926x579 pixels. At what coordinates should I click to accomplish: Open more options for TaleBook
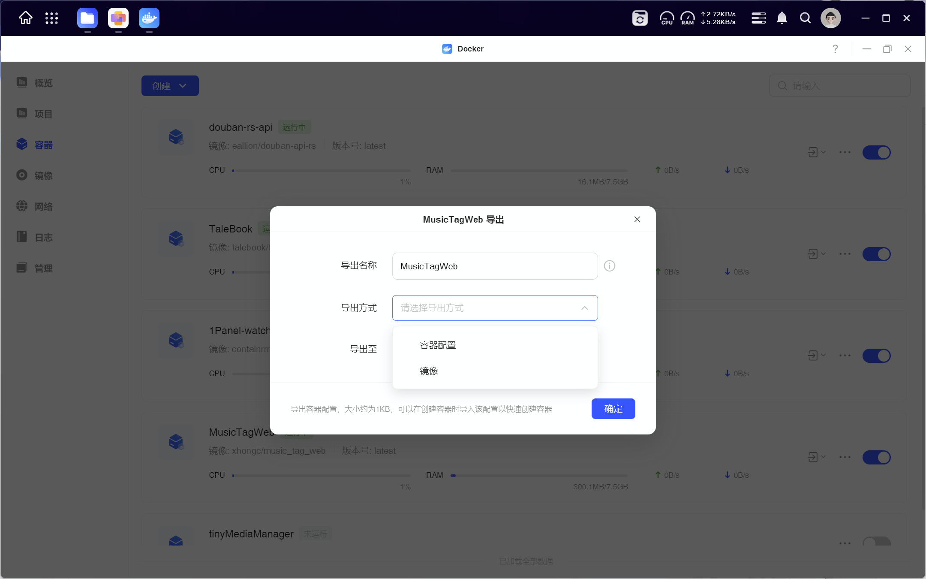pos(845,254)
